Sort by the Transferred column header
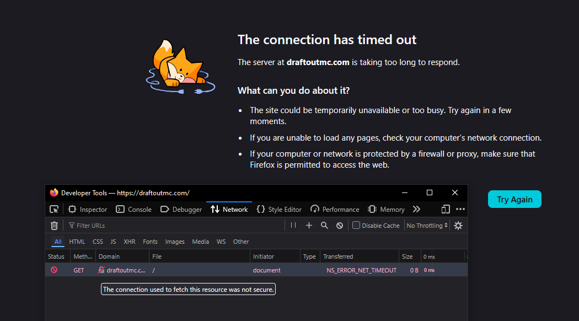Screen dimensions: 579x321 (x=360, y=256)
